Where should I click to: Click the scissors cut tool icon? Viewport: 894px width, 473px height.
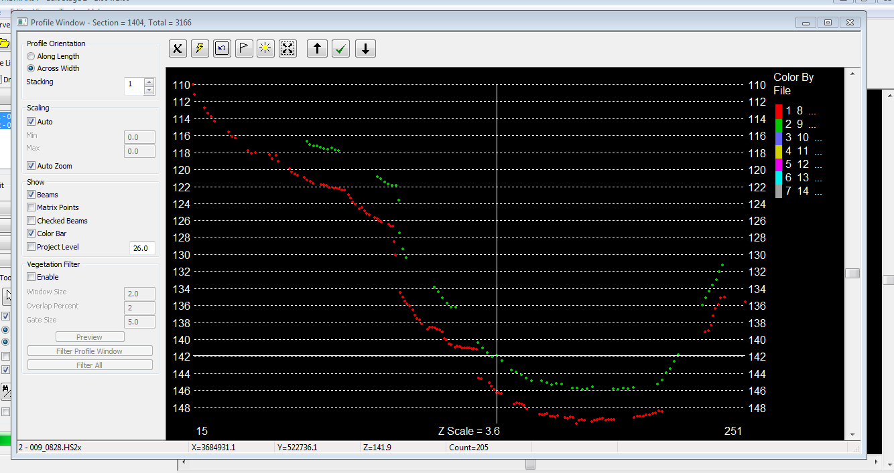tap(178, 48)
